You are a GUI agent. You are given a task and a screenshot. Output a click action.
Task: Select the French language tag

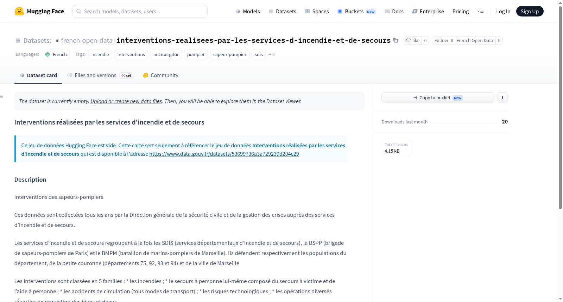click(56, 54)
